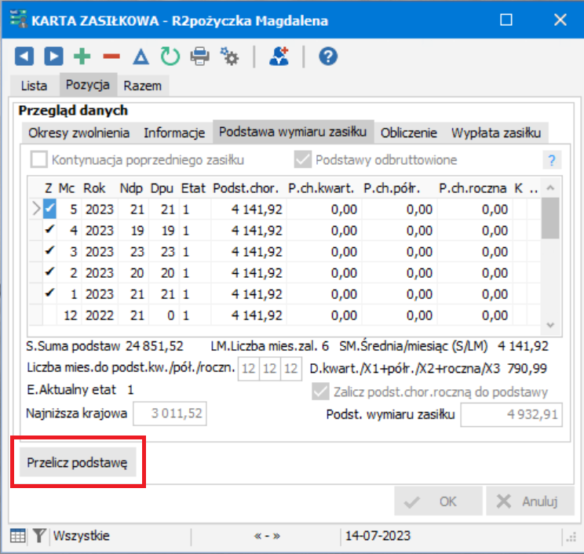584x554 pixels.
Task: Open help with the blue question mark icon
Action: [328, 56]
